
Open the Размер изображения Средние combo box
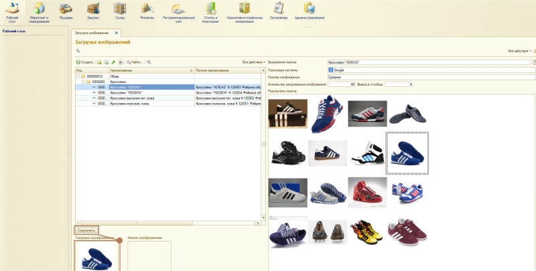tap(431, 77)
